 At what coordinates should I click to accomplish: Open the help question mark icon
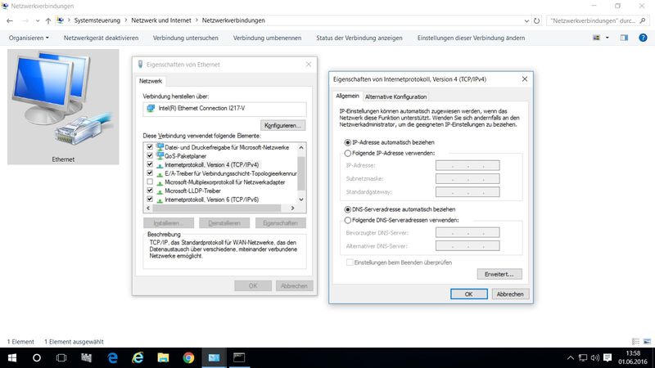(642, 38)
